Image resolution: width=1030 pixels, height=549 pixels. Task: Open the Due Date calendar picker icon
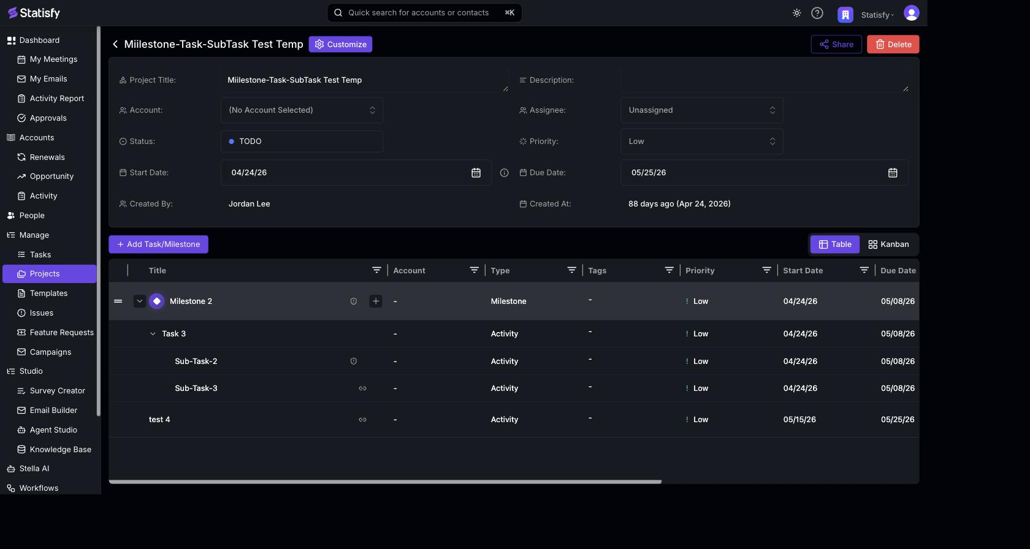pos(893,173)
